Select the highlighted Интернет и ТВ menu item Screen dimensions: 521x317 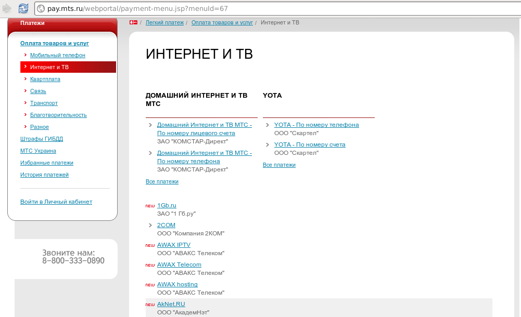click(68, 67)
